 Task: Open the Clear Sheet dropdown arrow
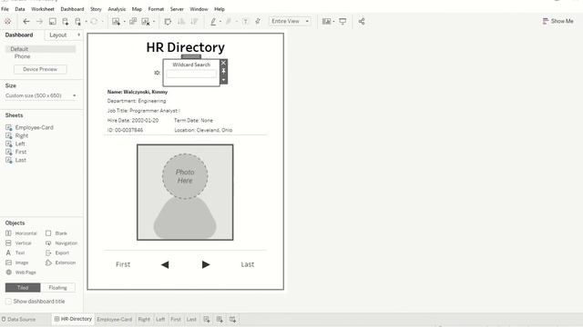click(154, 22)
